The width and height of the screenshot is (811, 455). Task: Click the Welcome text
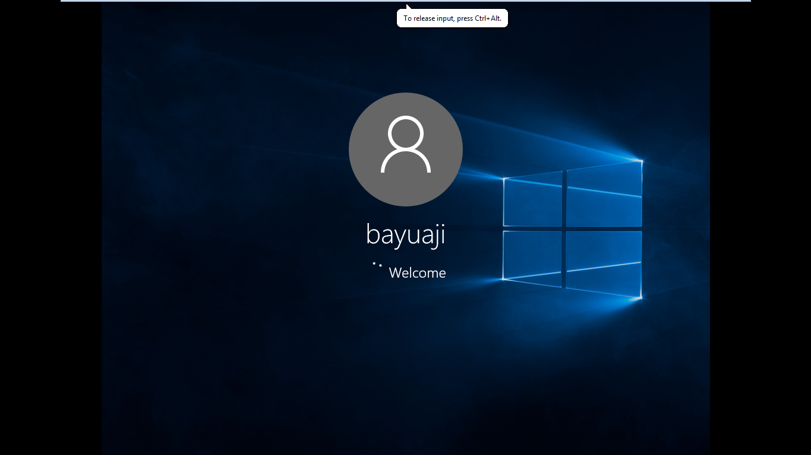coord(417,273)
